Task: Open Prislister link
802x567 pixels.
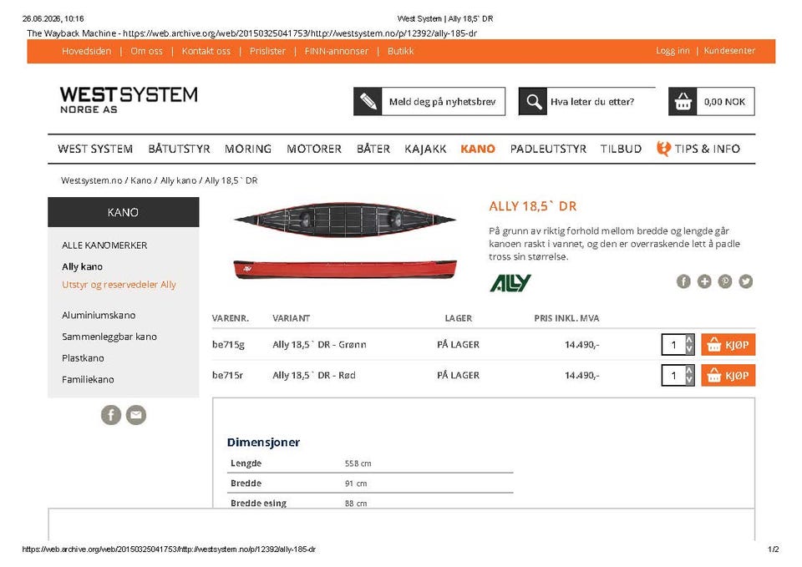Action: [267, 51]
